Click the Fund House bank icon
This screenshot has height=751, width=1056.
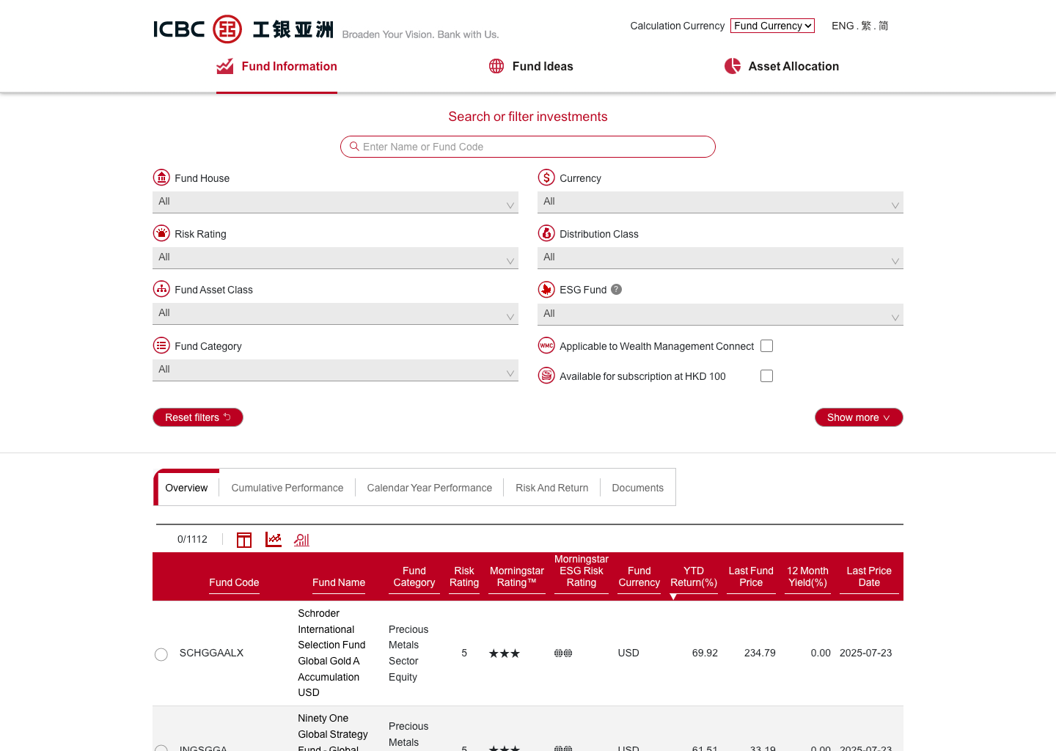161,177
